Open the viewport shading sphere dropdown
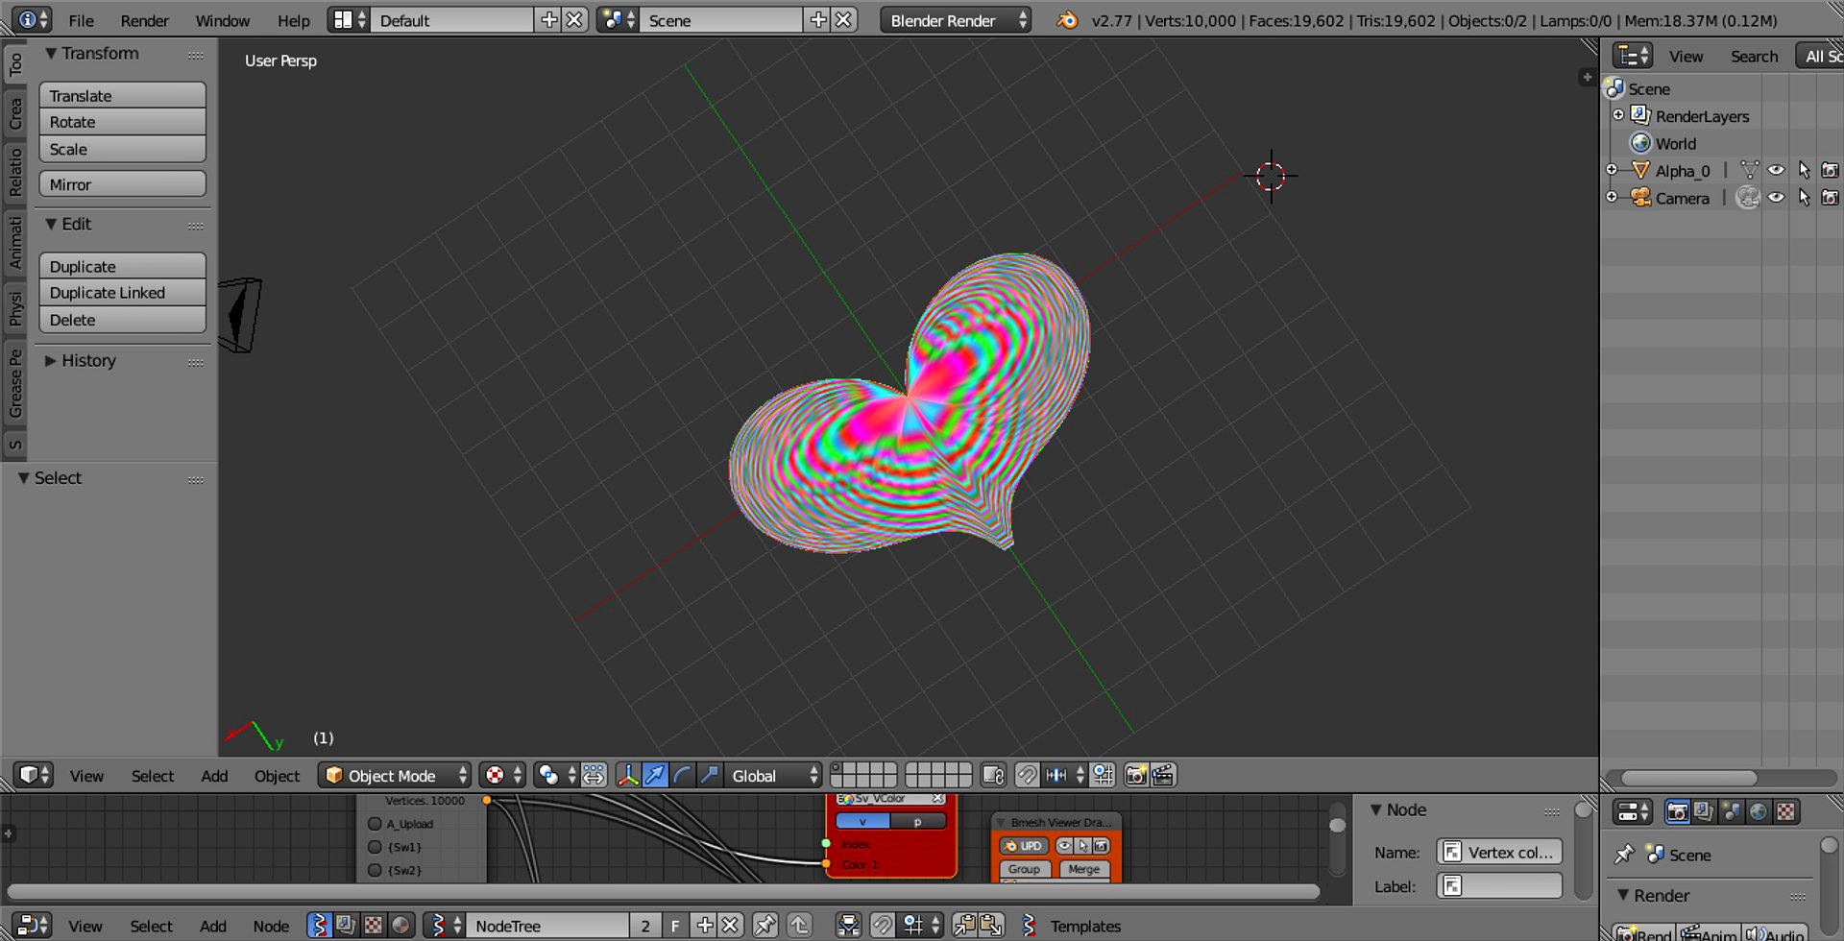This screenshot has height=941, width=1844. click(502, 775)
